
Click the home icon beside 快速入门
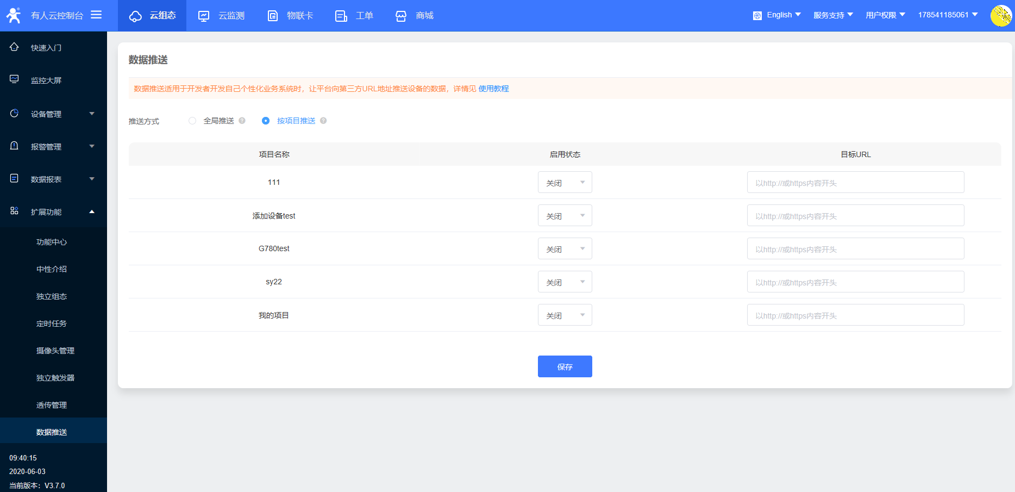(x=15, y=47)
